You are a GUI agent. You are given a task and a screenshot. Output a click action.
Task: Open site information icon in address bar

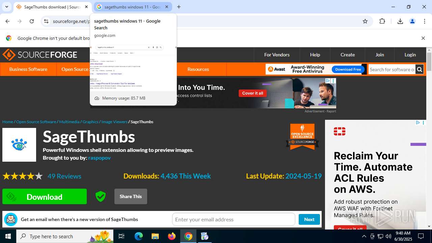[x=46, y=21]
